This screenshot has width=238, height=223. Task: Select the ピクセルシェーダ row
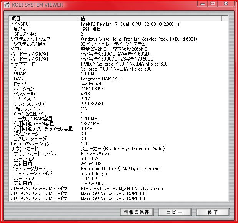[x=30, y=139]
